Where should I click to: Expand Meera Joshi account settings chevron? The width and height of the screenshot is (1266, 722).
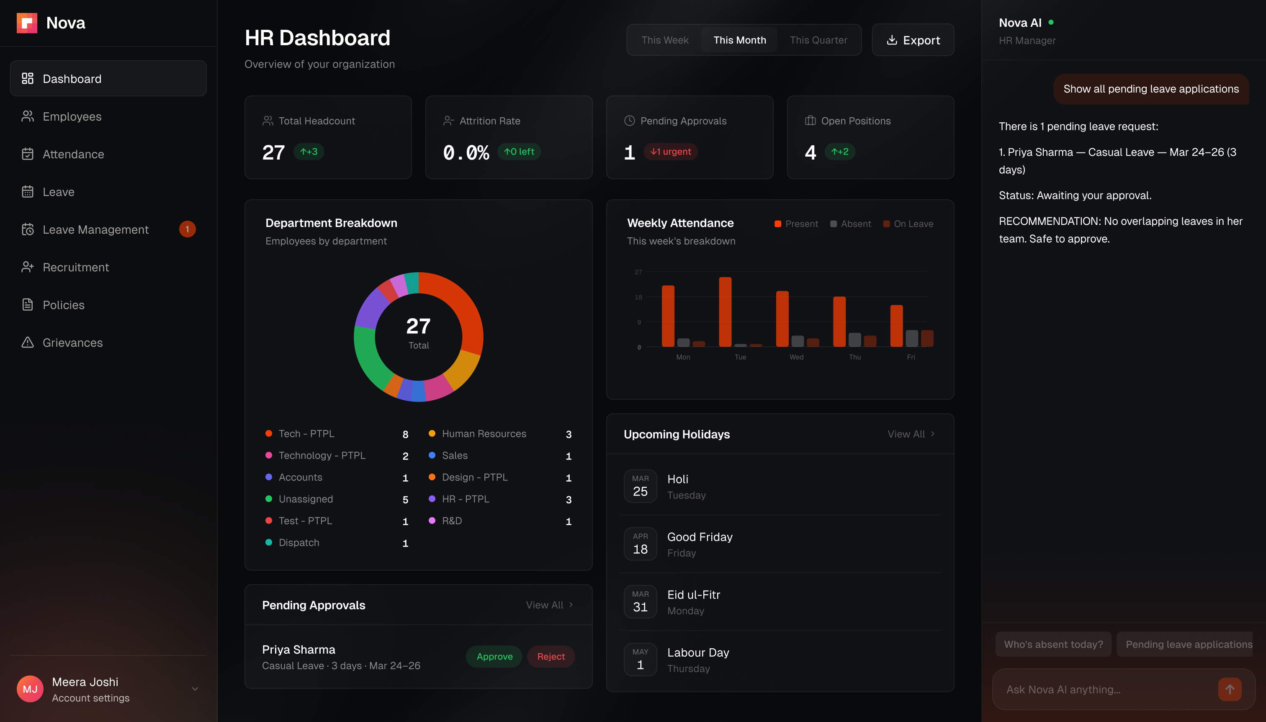pyautogui.click(x=195, y=689)
